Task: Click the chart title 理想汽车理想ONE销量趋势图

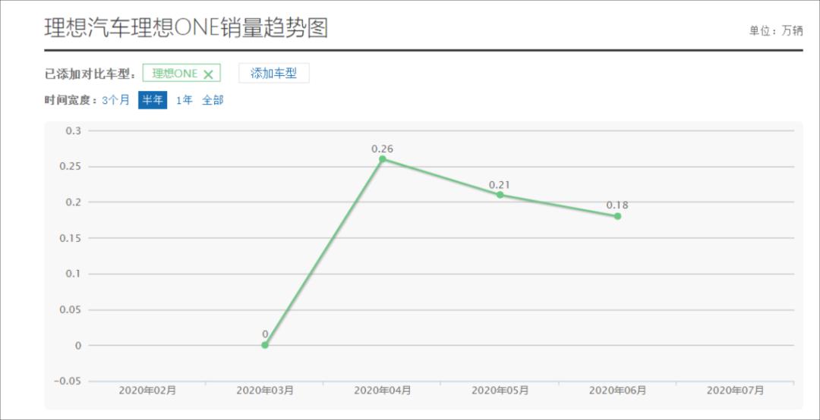Action: pyautogui.click(x=186, y=28)
